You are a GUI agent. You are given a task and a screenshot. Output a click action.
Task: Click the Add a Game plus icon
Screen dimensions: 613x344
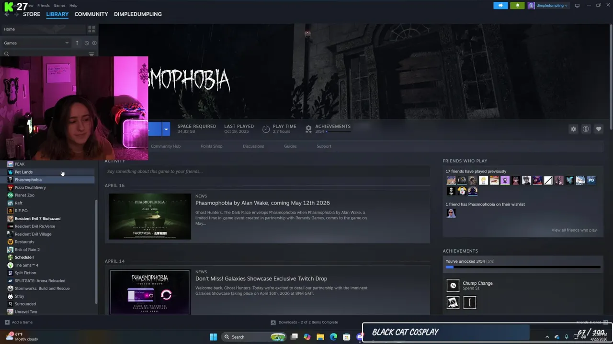pos(7,322)
